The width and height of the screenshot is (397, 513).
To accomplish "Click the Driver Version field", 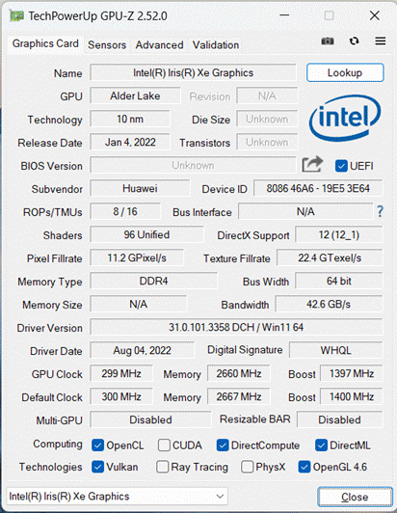I will click(236, 327).
